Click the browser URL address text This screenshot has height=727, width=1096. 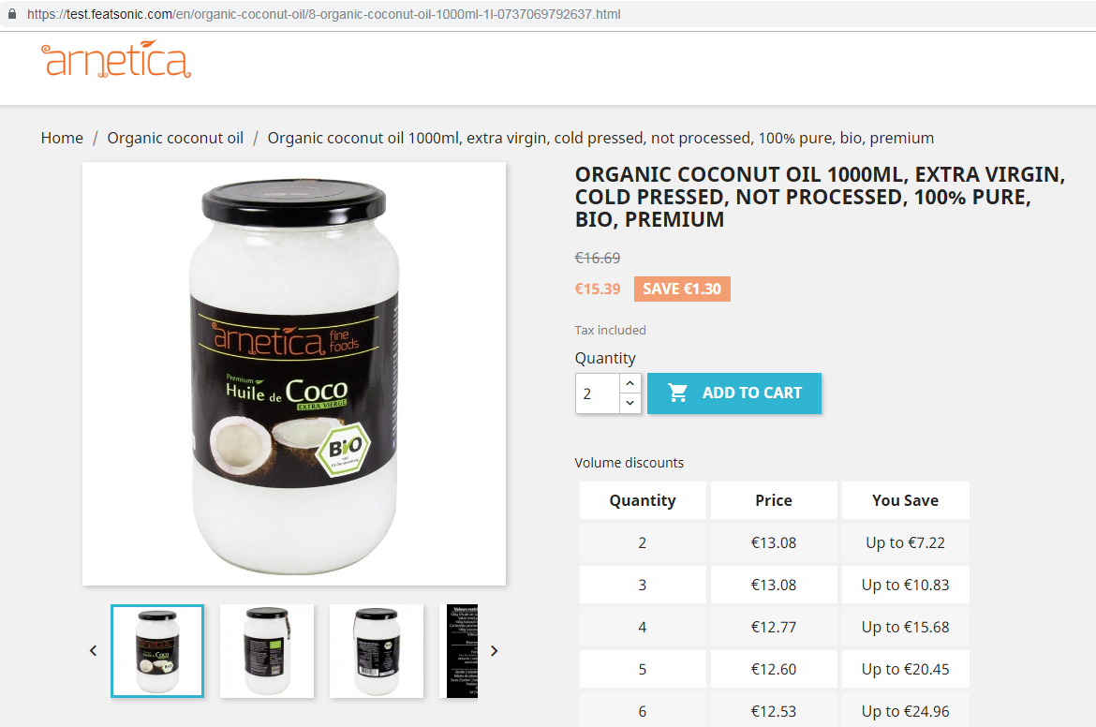click(323, 14)
